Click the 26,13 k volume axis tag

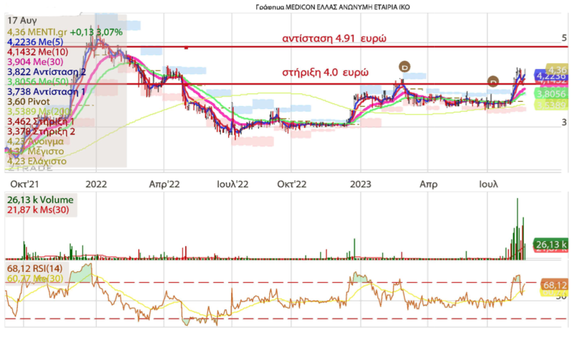point(554,245)
